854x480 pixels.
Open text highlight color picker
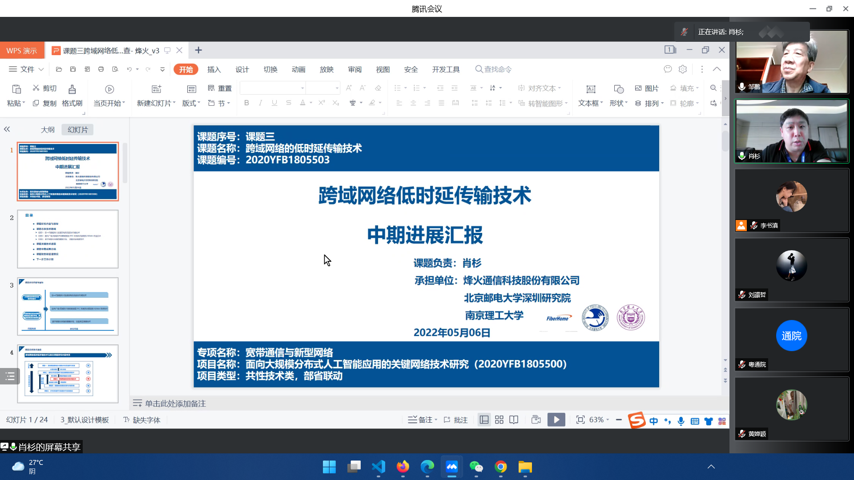(x=372, y=103)
